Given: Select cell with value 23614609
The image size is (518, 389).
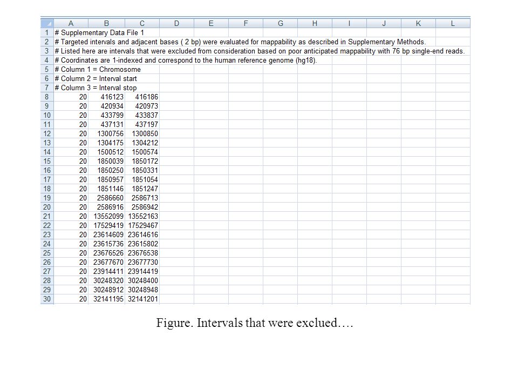Looking at the screenshot, I should pyautogui.click(x=106, y=234).
